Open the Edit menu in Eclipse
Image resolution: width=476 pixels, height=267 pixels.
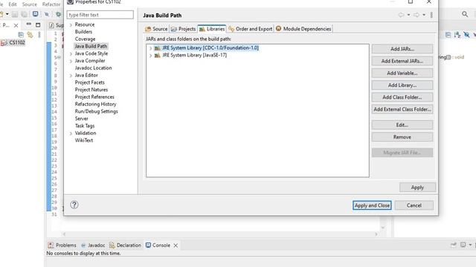point(13,4)
